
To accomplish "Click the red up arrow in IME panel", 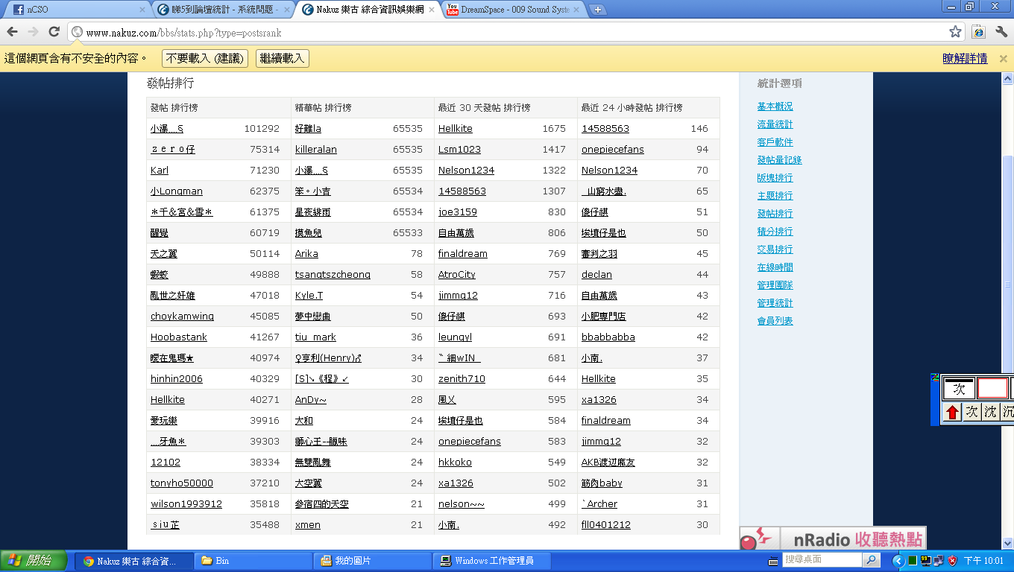I will pos(952,412).
